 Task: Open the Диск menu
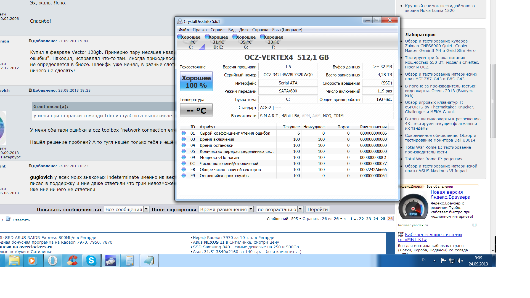pyautogui.click(x=244, y=30)
